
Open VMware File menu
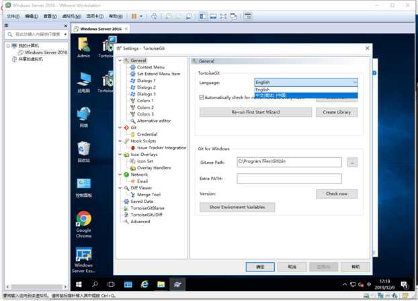click(x=13, y=16)
